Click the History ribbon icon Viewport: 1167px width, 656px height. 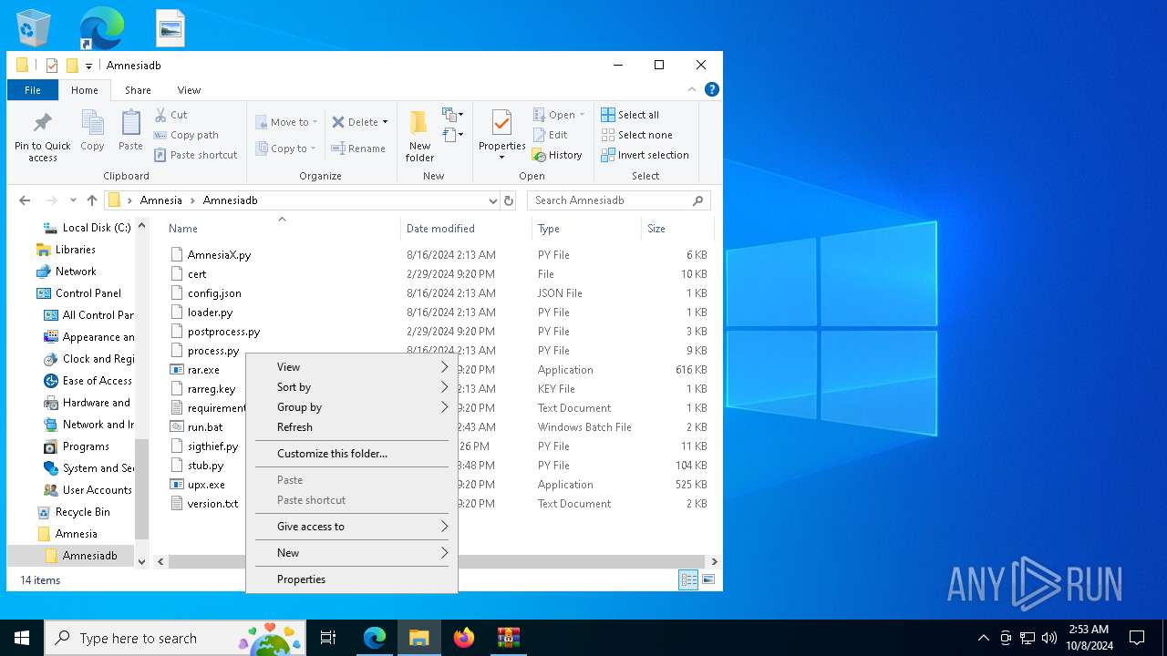539,155
